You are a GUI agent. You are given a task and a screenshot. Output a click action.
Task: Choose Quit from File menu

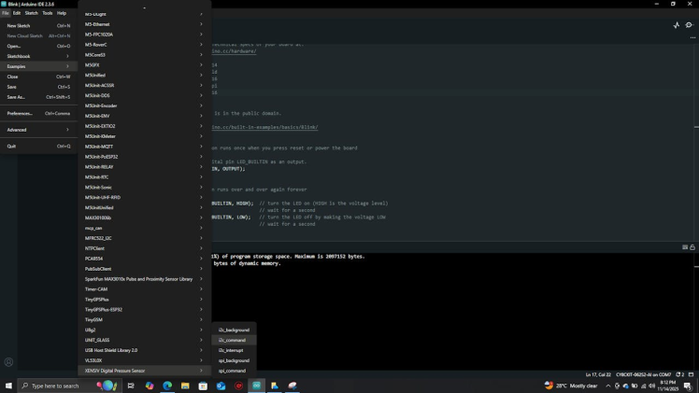coord(39,147)
